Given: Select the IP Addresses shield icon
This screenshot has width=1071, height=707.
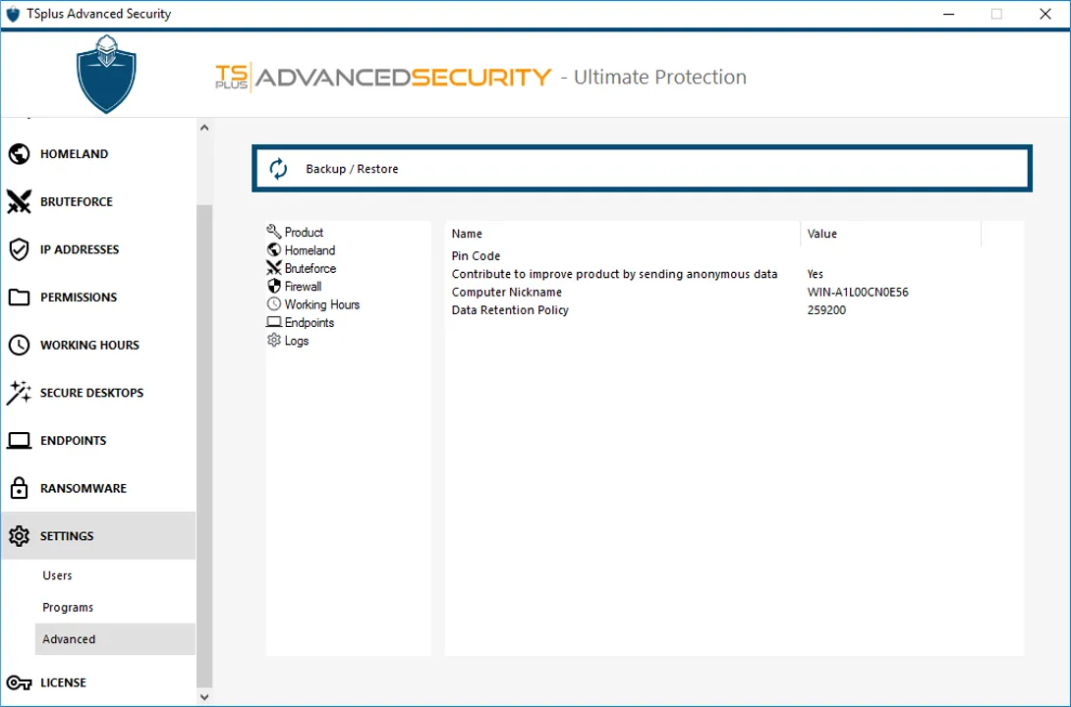Looking at the screenshot, I should click(19, 249).
